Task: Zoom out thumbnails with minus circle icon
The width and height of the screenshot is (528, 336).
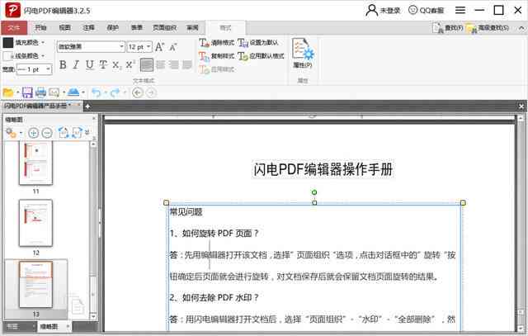Action: [47, 133]
